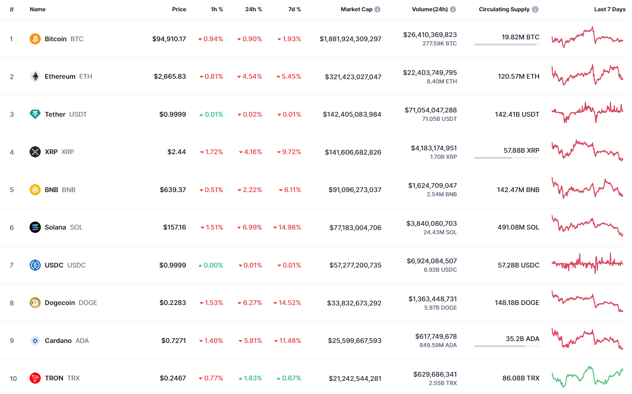Screen dimensions: 632x394
Task: Click Ethereum's 24h volume amount
Action: click(429, 73)
